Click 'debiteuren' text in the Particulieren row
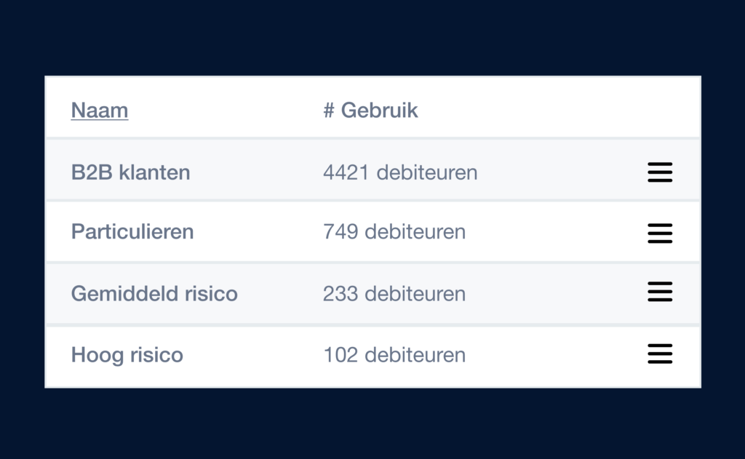Image resolution: width=745 pixels, height=459 pixels. (x=415, y=232)
